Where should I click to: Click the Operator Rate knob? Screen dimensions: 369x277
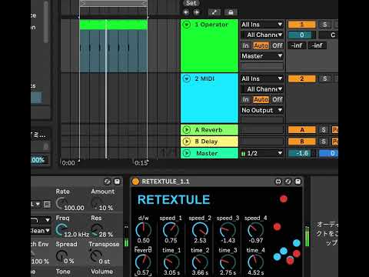[x=61, y=203]
